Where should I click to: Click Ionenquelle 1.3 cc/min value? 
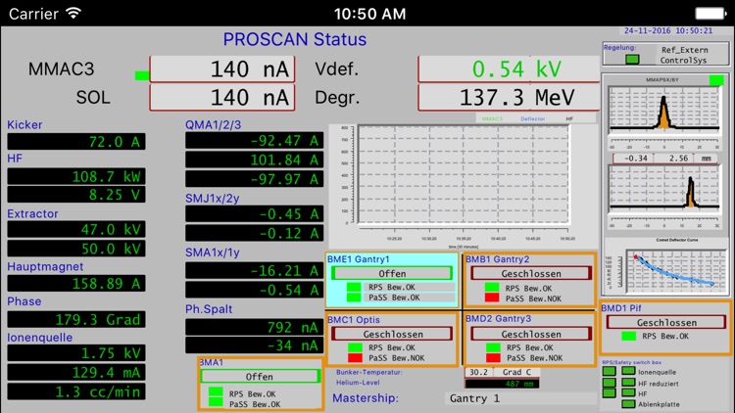(75, 391)
